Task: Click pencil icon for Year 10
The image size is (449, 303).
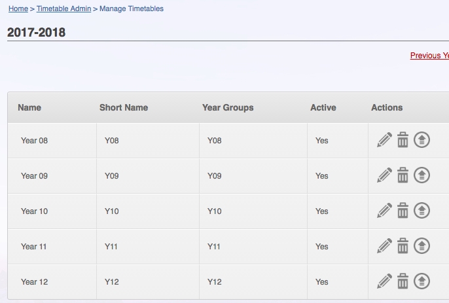Action: point(384,211)
